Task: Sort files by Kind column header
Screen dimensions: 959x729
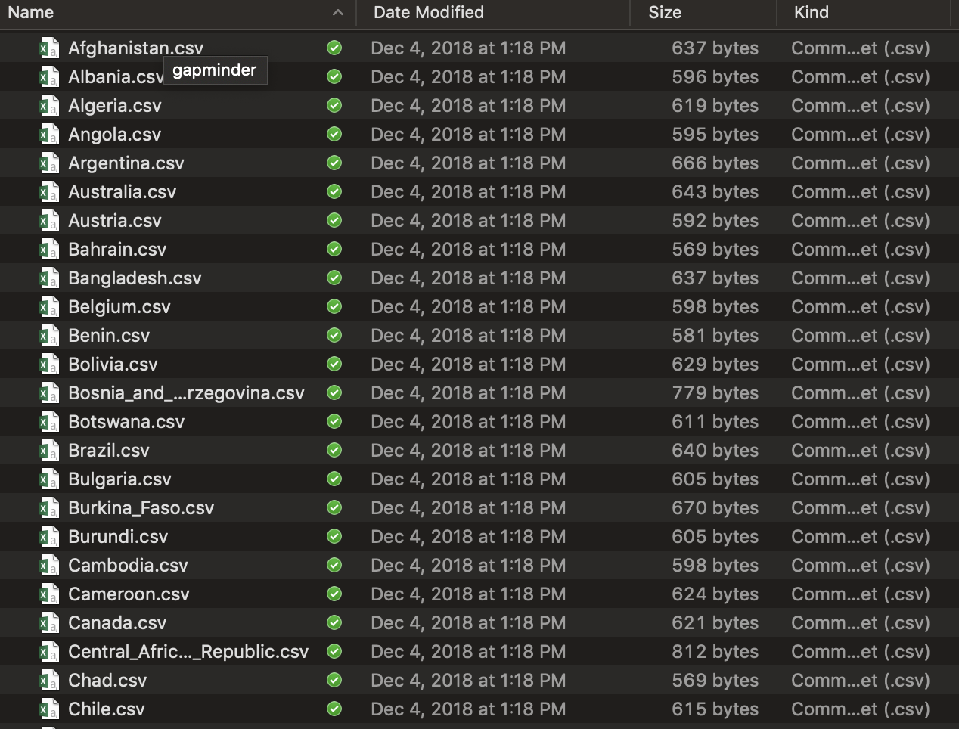Action: pos(811,13)
